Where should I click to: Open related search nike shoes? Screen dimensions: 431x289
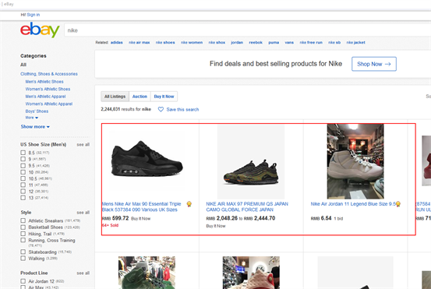pos(165,42)
